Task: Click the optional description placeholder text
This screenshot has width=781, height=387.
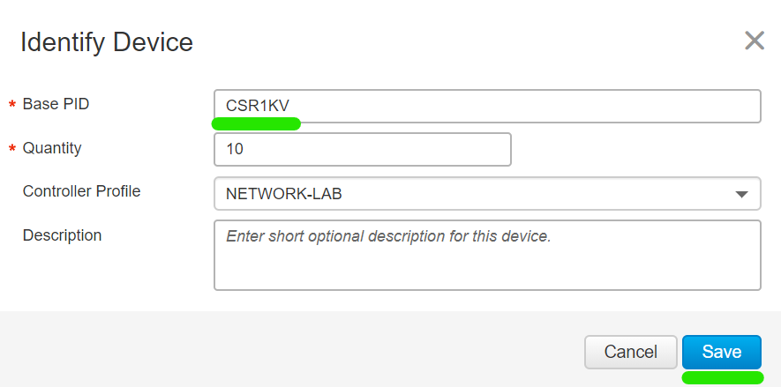Action: [388, 235]
